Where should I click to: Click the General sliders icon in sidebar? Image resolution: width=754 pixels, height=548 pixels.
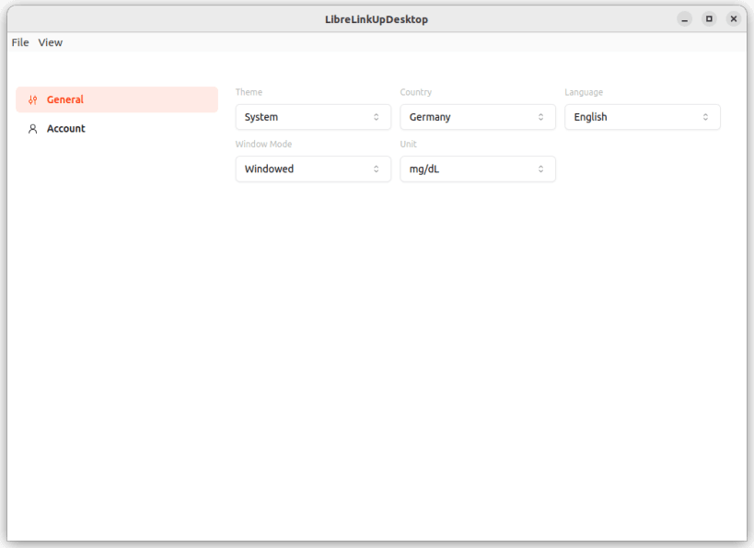pos(33,100)
